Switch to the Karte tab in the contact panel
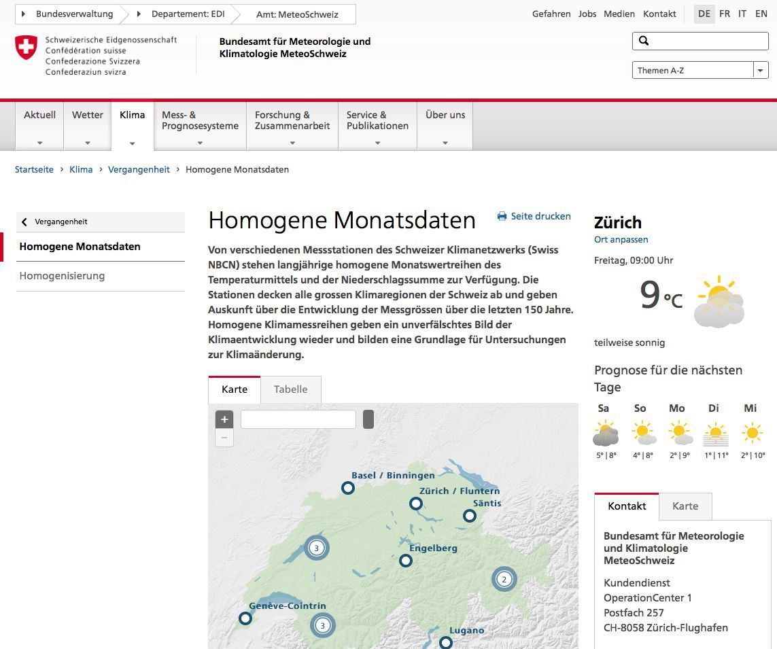777x649 pixels. (685, 506)
